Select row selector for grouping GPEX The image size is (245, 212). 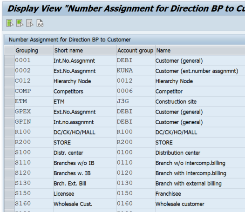[9, 112]
